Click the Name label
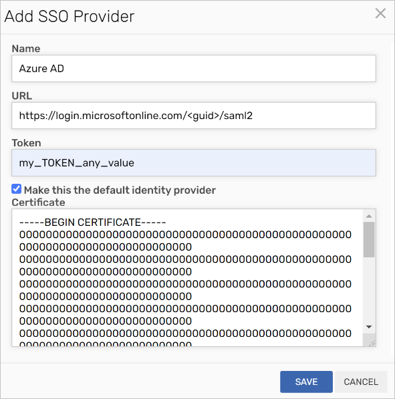Screen dimensions: 395x399 click(26, 49)
